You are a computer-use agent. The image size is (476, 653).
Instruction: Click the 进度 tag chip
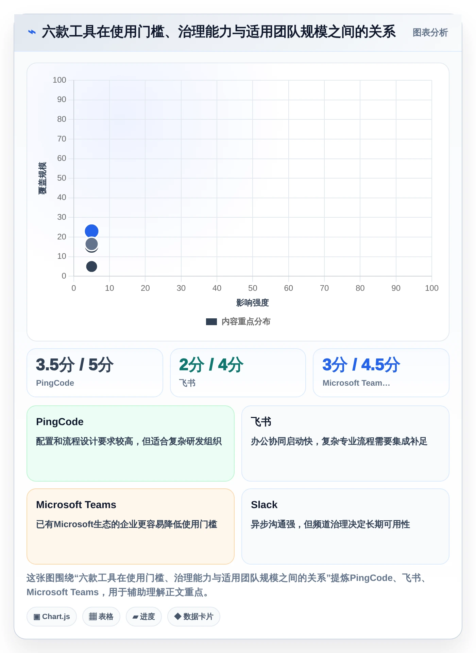[144, 616]
